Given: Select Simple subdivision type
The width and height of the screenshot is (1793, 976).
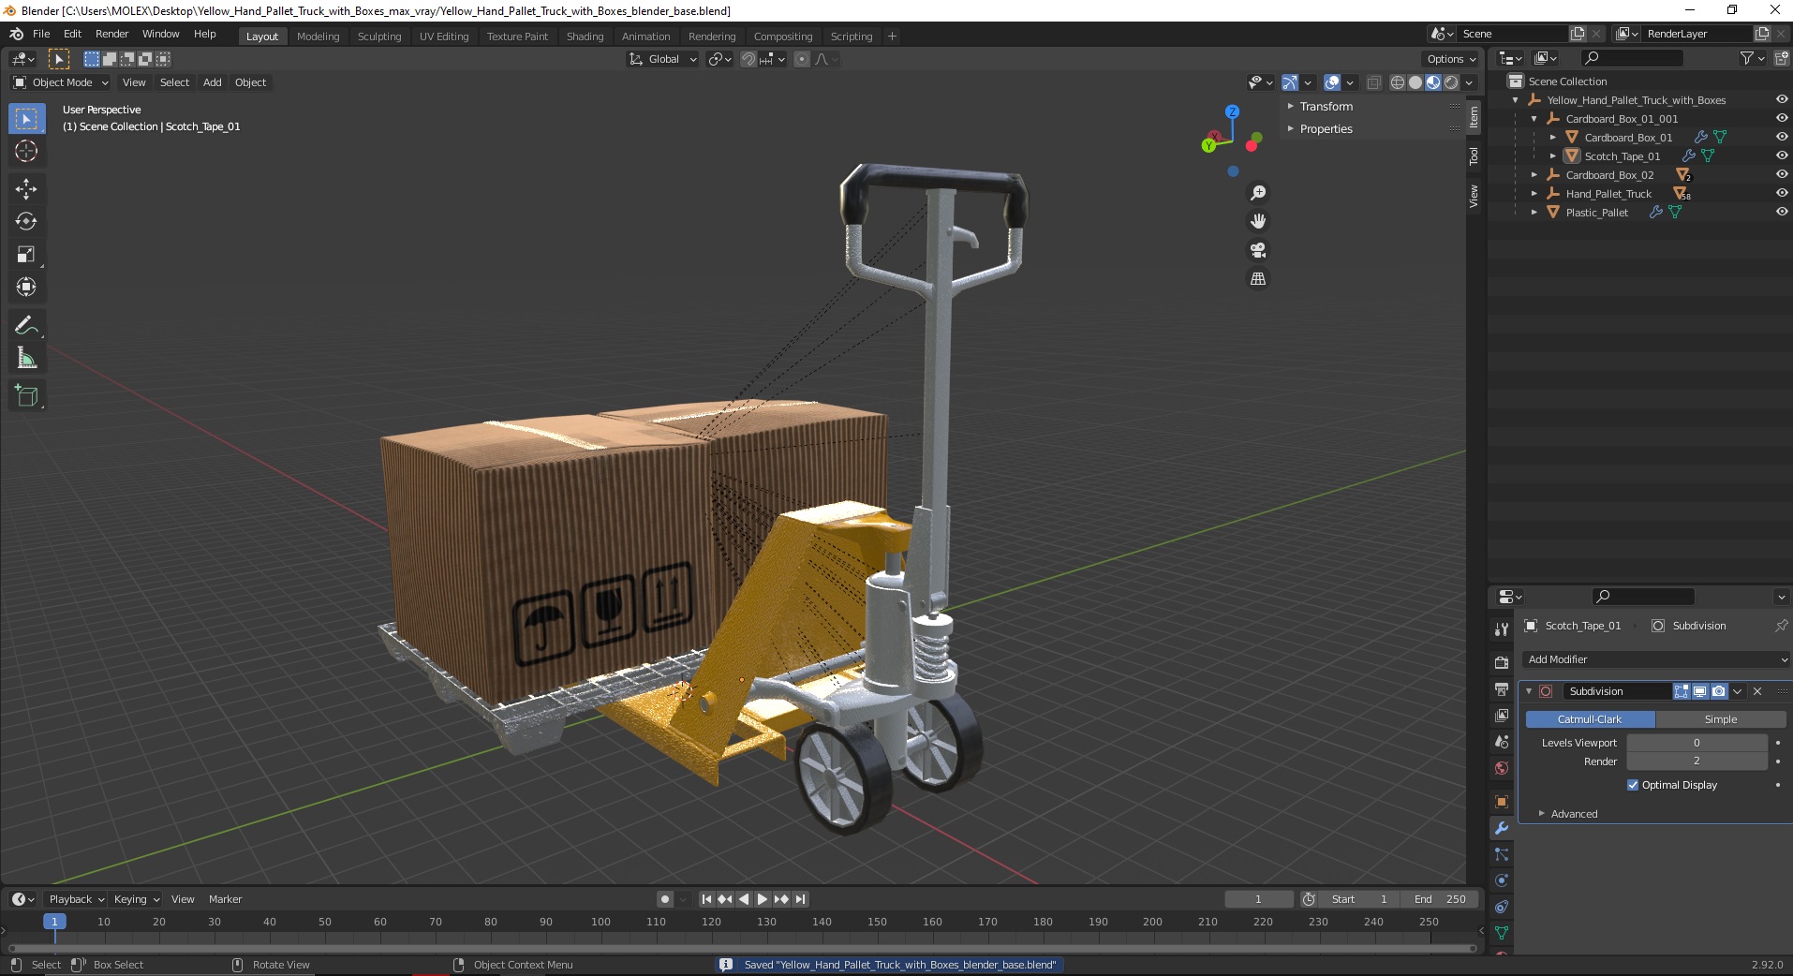Looking at the screenshot, I should click(x=1721, y=719).
